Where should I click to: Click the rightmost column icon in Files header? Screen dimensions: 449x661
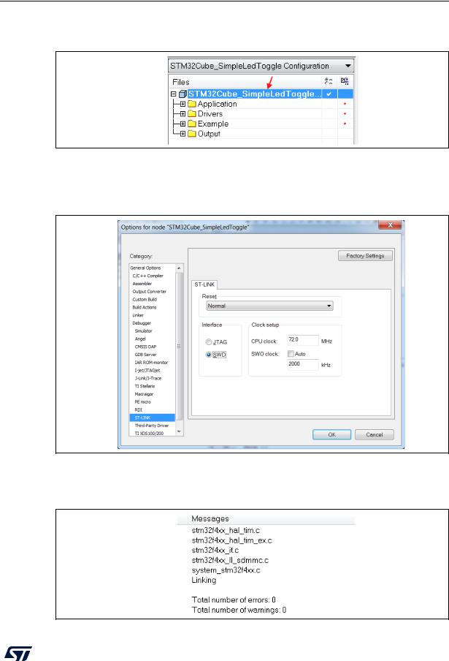[x=345, y=81]
